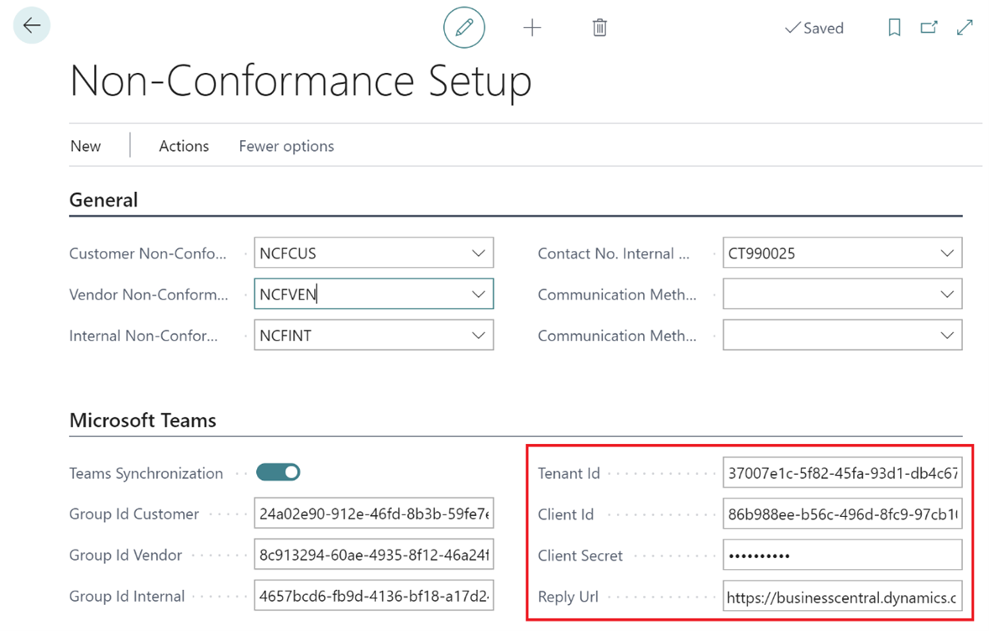Screen dimensions: 989x631
Task: Click the trash delete icon
Action: click(x=599, y=28)
